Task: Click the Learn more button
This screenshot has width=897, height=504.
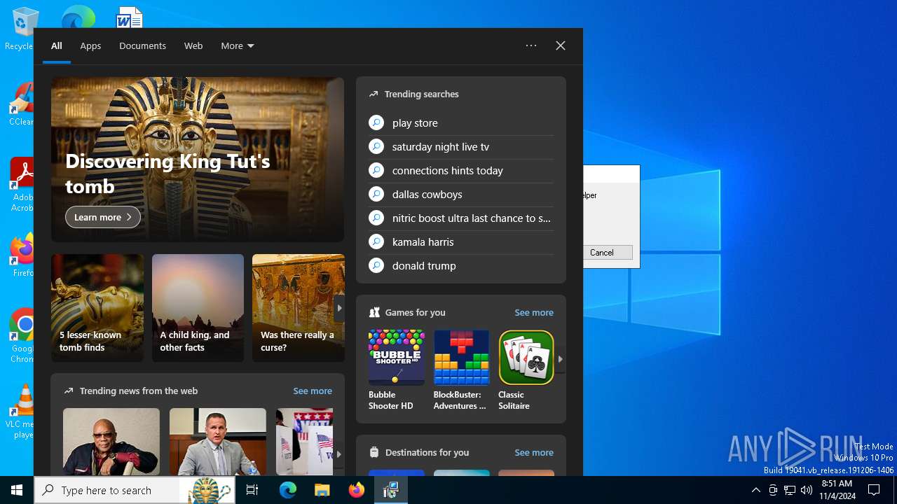Action: (x=103, y=217)
